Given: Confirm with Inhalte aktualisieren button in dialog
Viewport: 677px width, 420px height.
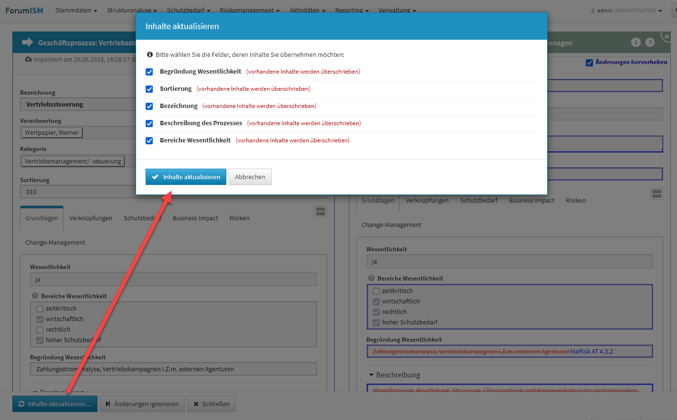Looking at the screenshot, I should click(186, 177).
